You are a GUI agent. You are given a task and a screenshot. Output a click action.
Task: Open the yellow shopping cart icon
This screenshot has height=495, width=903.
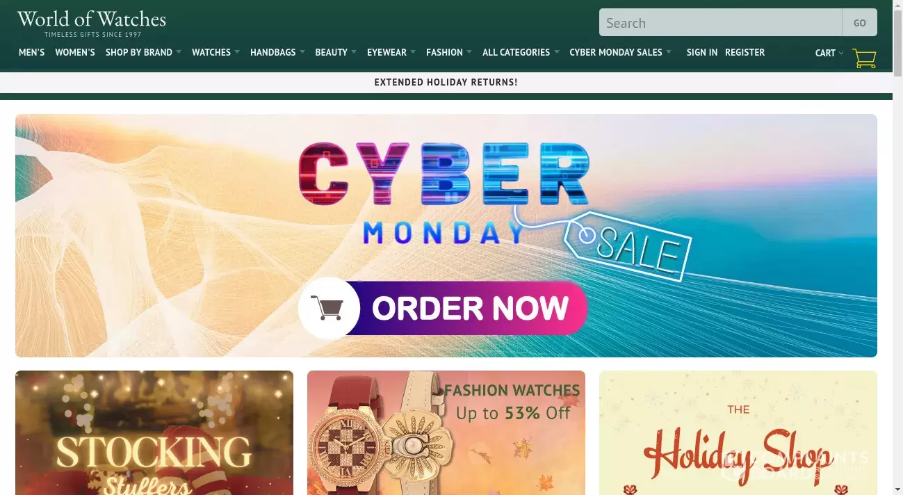pyautogui.click(x=864, y=58)
